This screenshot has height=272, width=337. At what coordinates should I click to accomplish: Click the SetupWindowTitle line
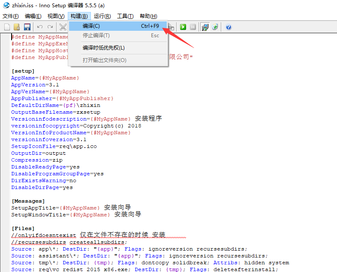coord(76,215)
